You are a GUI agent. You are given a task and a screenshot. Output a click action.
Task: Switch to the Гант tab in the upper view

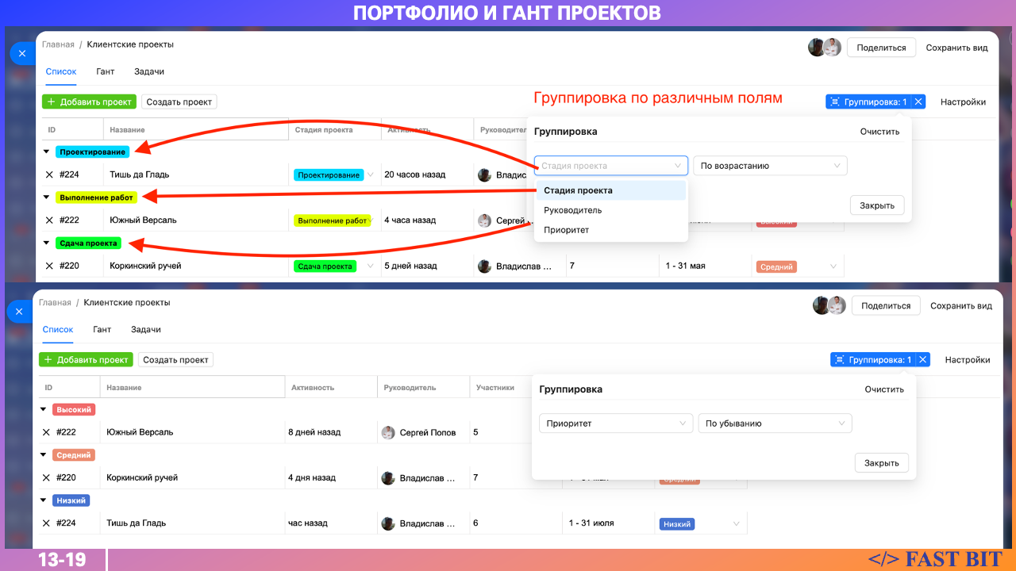[x=106, y=71]
